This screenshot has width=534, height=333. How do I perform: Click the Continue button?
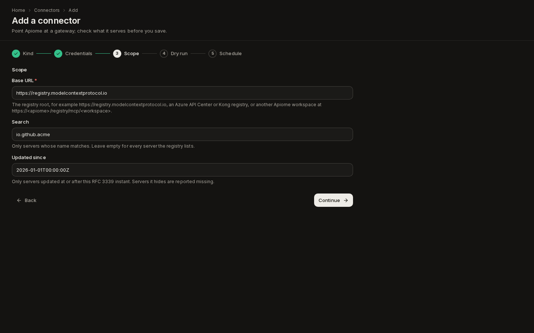pyautogui.click(x=333, y=200)
